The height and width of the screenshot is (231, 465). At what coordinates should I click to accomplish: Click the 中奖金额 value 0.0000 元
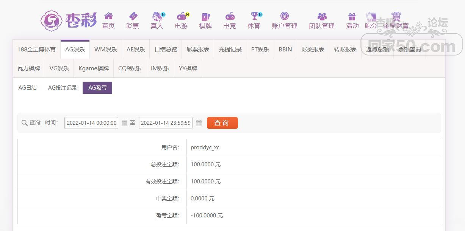point(202,198)
